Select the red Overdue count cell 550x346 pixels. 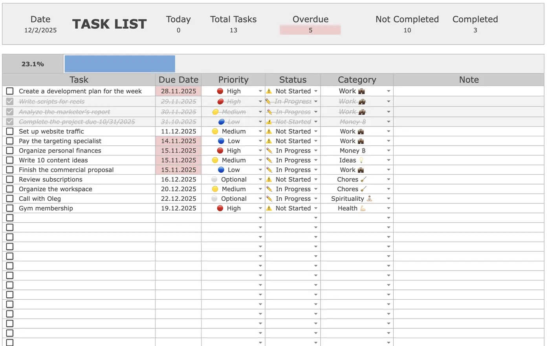click(310, 30)
